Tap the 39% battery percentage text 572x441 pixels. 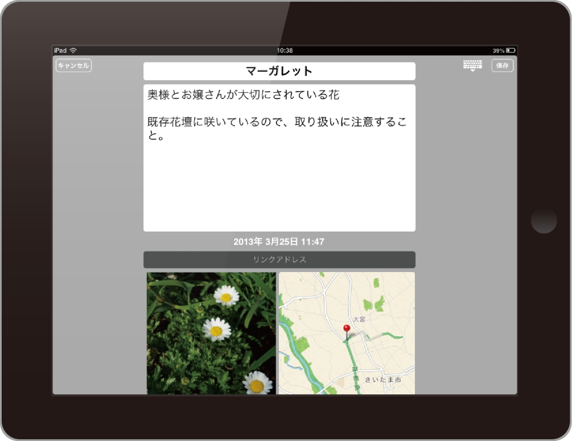point(498,51)
